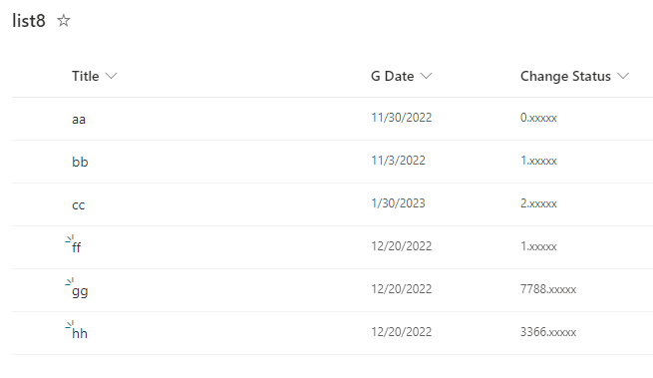
Task: Select the 11/30/2022 date cell
Action: point(402,118)
